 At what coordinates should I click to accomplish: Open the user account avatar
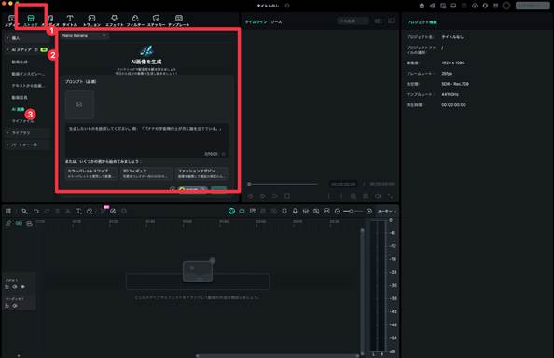[506, 6]
